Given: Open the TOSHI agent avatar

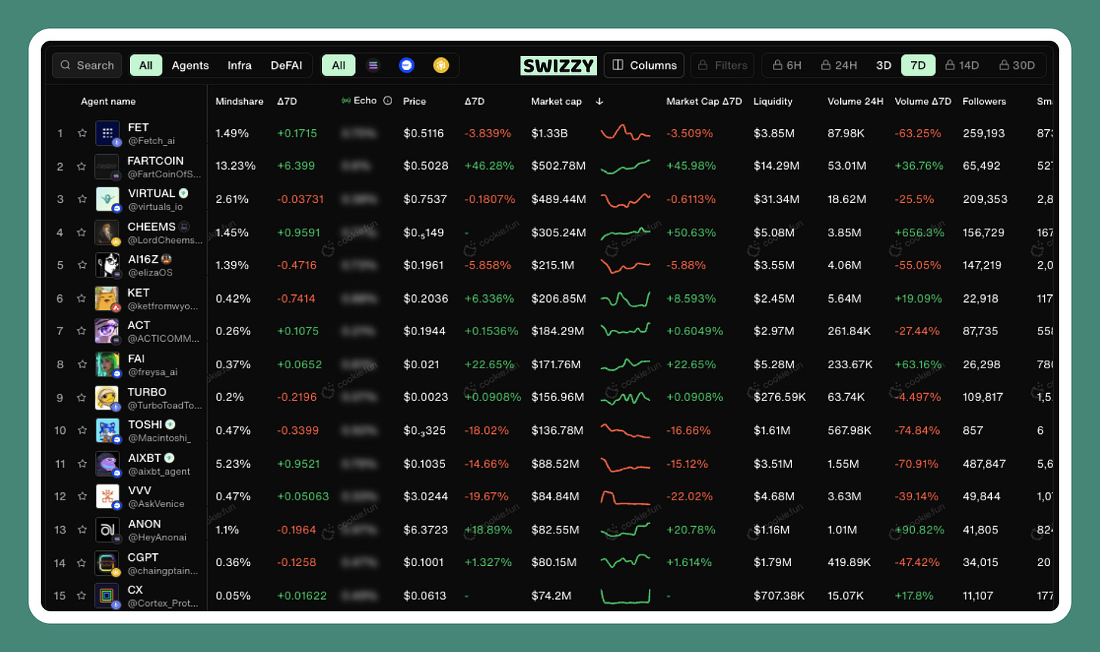Looking at the screenshot, I should pos(107,430).
